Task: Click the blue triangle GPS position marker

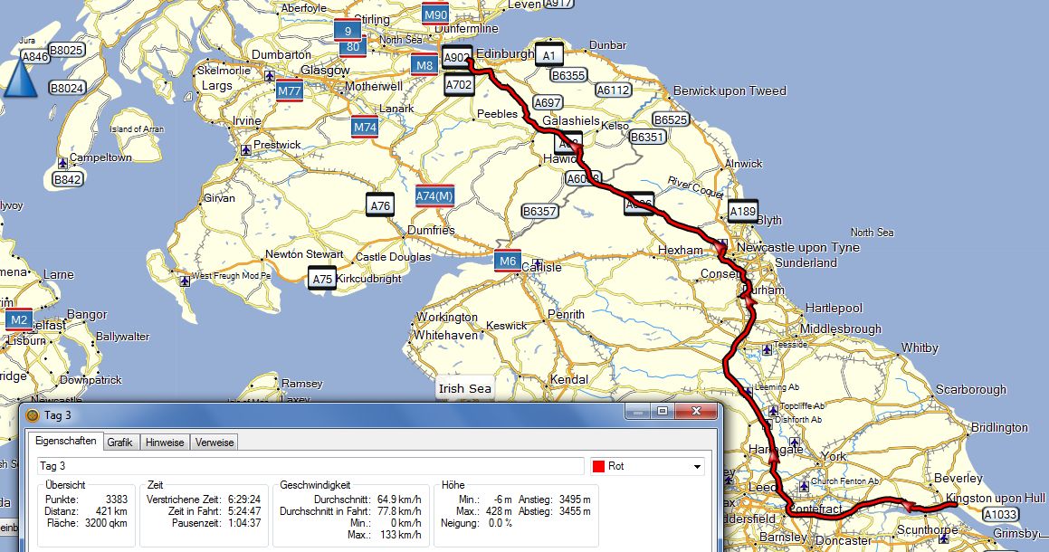Action: (19, 81)
